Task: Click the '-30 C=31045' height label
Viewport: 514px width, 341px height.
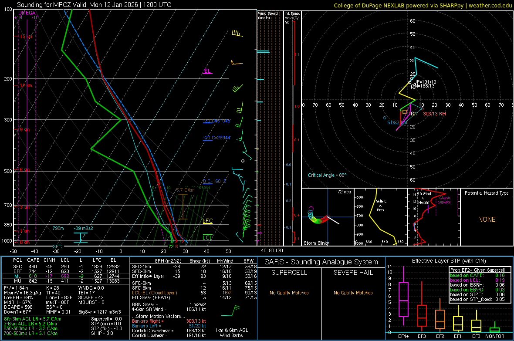Action: (x=216, y=121)
